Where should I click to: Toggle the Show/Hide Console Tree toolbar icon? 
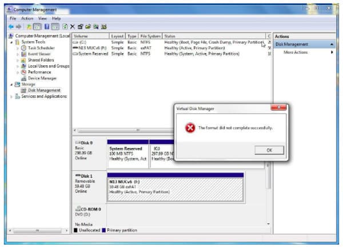[37, 27]
